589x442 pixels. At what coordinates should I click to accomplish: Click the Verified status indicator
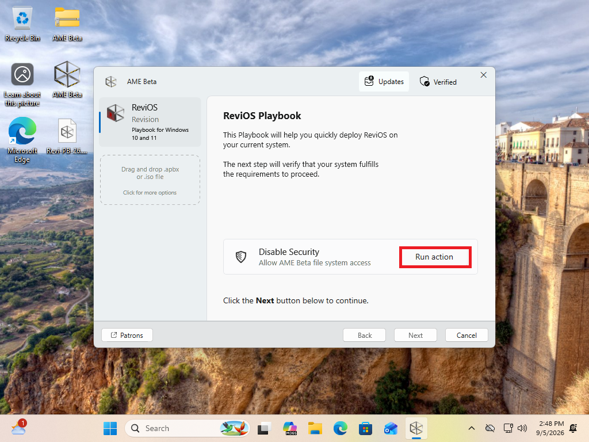(x=438, y=82)
